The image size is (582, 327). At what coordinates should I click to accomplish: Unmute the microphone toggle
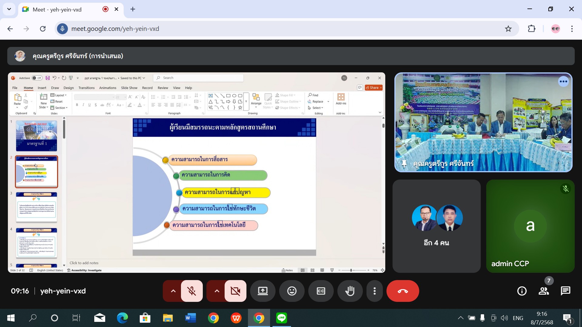(x=192, y=291)
